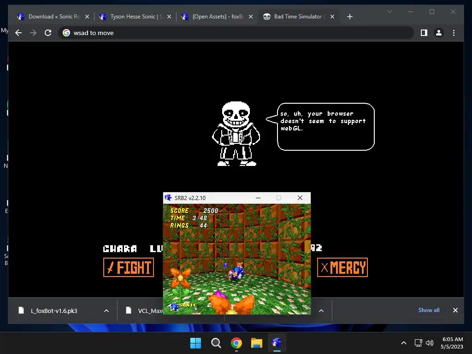Toggle the Chrome side panel
The height and width of the screenshot is (354, 472).
(x=424, y=33)
